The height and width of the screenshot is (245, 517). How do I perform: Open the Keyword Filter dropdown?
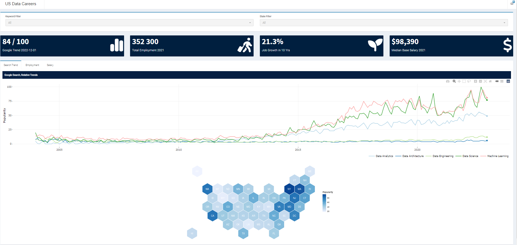130,23
